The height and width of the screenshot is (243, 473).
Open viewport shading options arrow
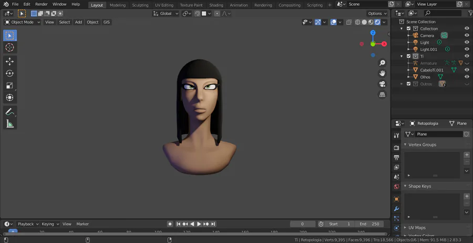tap(384, 22)
